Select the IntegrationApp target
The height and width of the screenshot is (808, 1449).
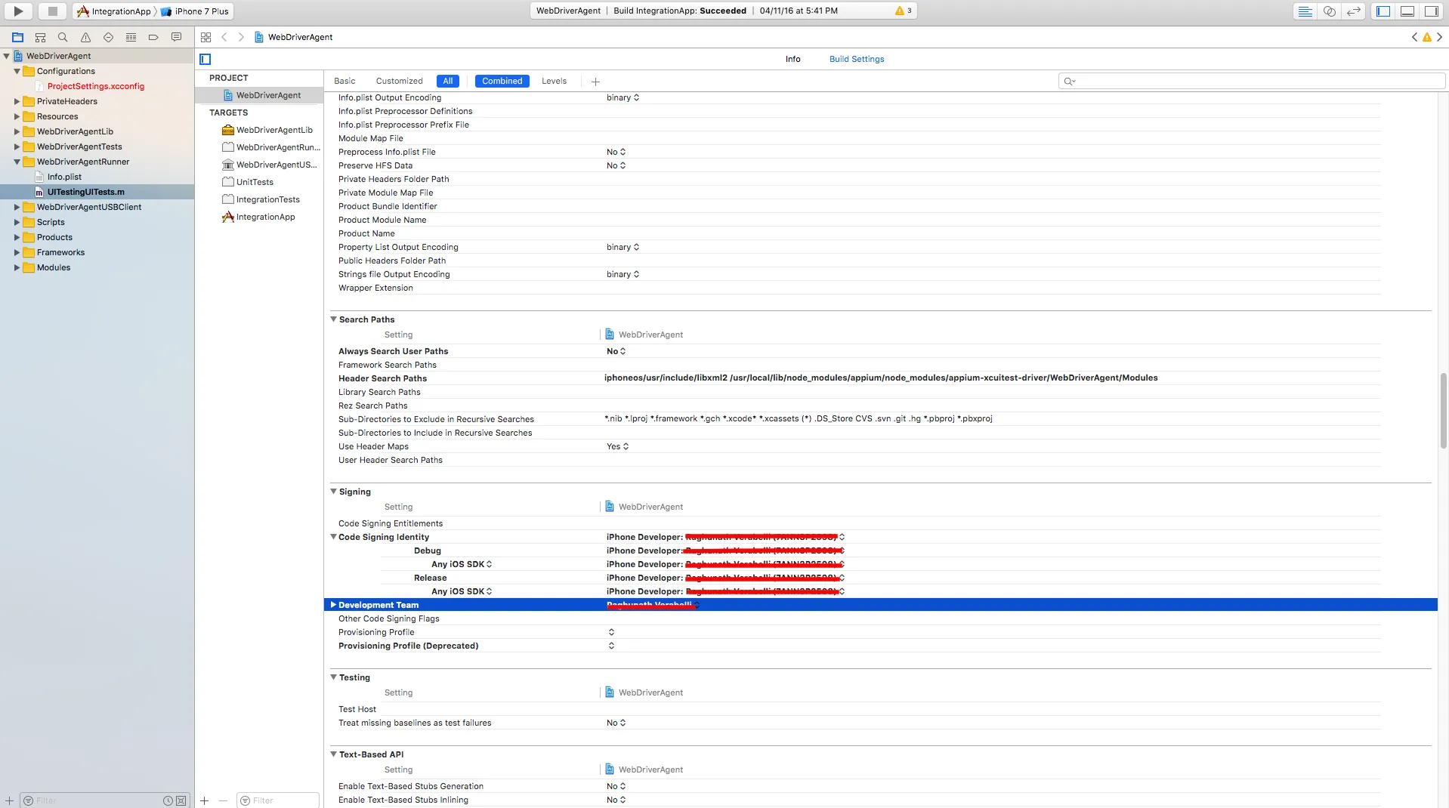259,217
